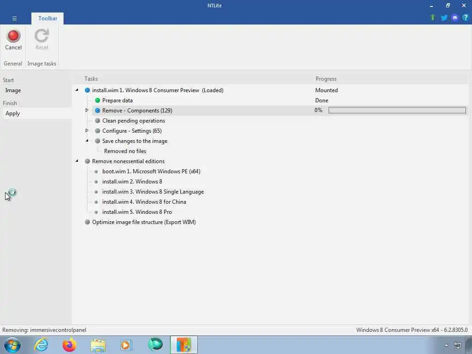Click status text Removing: immersivecontrolpanel

[44, 330]
